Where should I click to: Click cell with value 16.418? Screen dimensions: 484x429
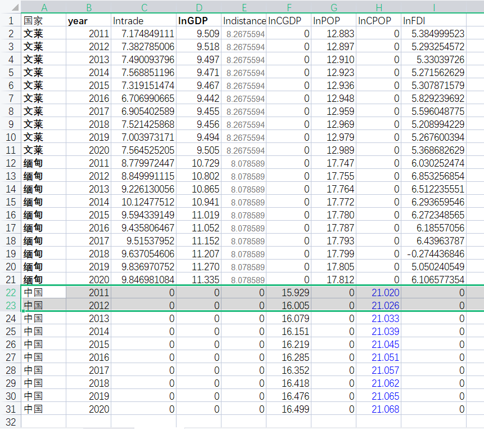[289, 383]
